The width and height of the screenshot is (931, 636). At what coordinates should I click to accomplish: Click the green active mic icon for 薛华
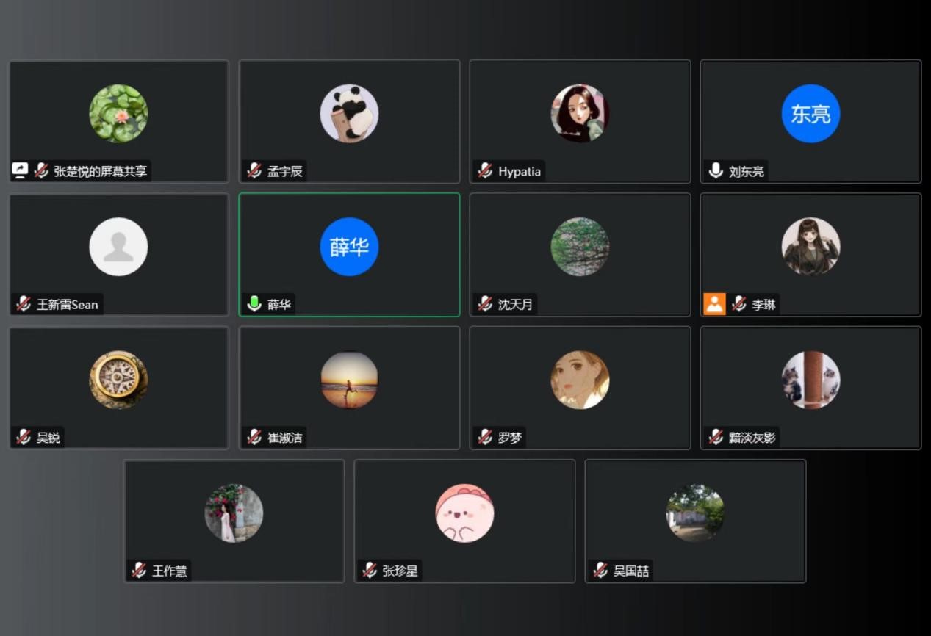coord(254,304)
